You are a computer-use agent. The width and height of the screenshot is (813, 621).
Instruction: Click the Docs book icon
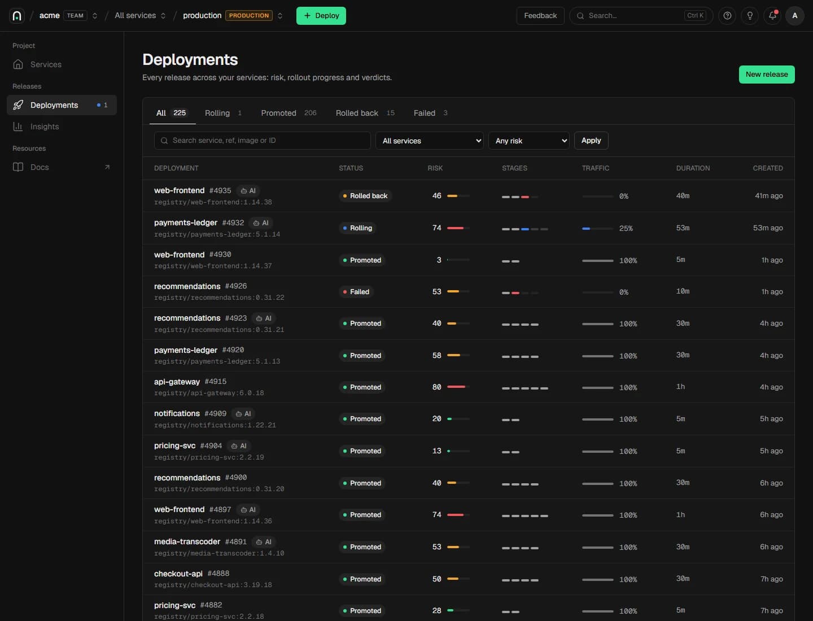tap(18, 167)
